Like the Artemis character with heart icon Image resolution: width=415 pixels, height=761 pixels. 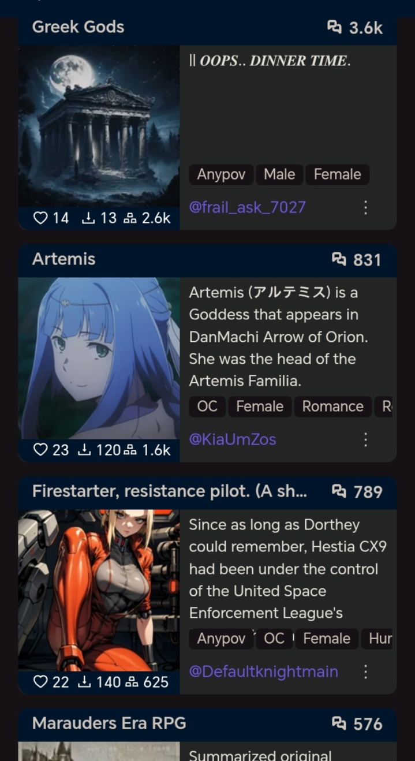click(x=40, y=450)
